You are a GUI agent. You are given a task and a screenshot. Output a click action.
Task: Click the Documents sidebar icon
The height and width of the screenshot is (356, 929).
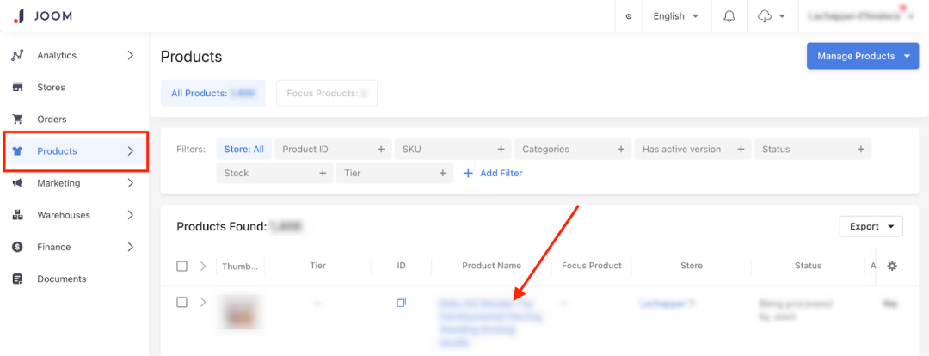coord(17,279)
